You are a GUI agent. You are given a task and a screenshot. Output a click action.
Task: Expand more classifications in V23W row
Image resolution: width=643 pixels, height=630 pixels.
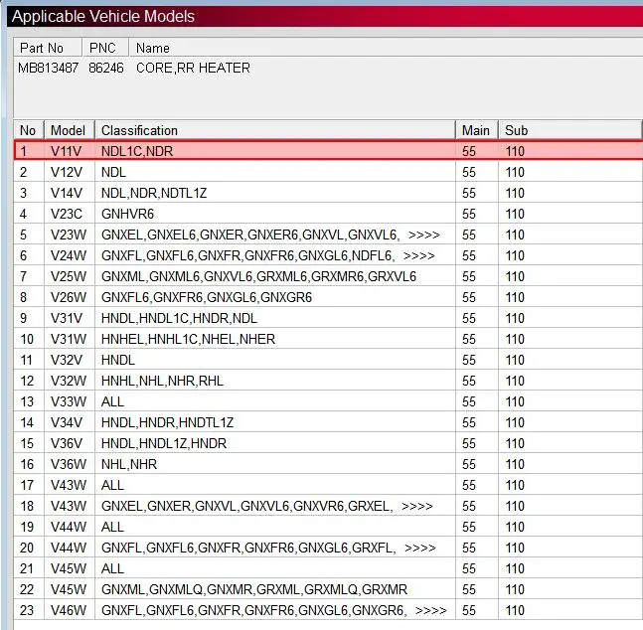click(424, 236)
